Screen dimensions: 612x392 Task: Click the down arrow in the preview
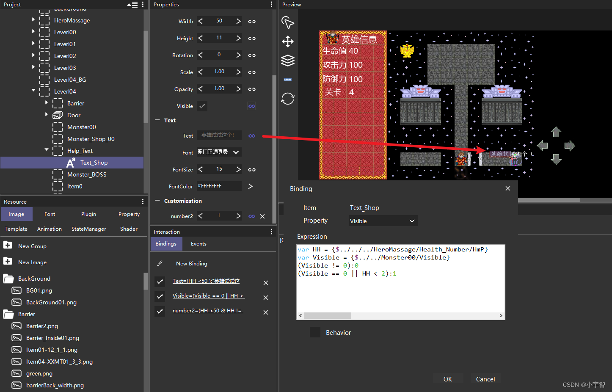556,159
